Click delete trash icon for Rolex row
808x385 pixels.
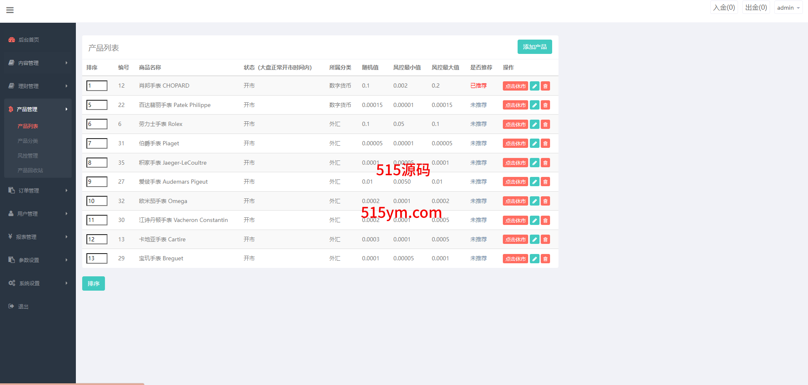pyautogui.click(x=545, y=124)
